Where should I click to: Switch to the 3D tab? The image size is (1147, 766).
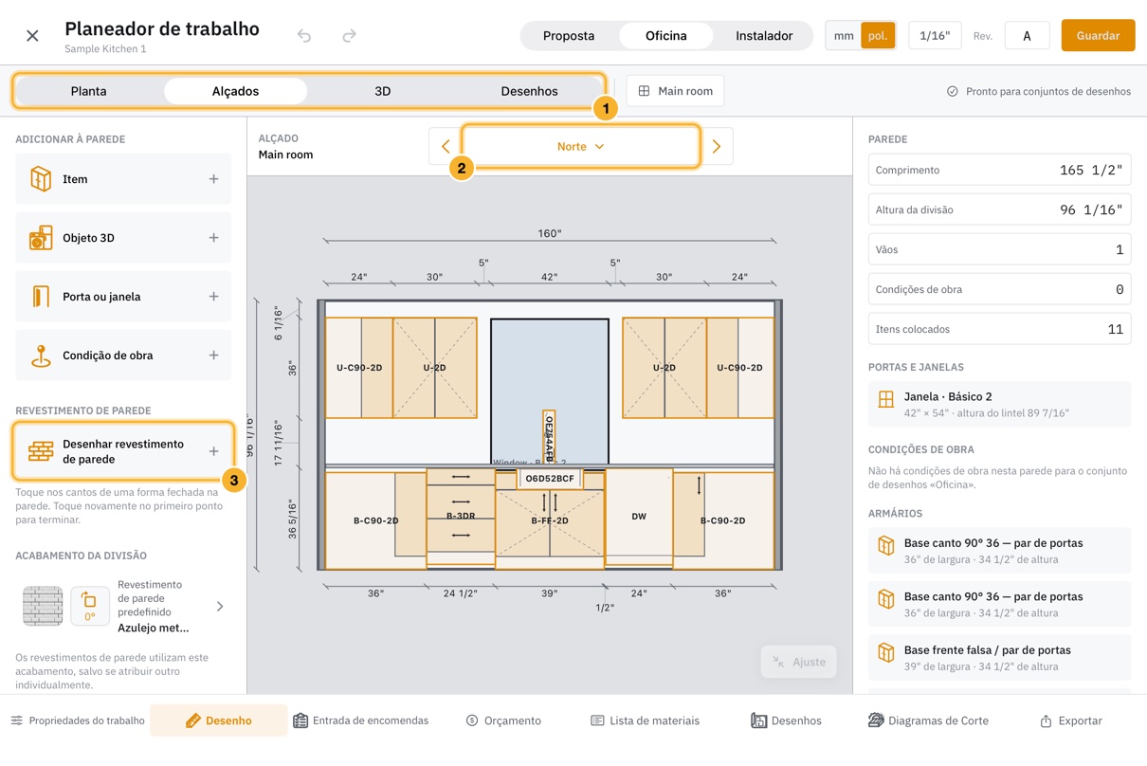tap(382, 91)
